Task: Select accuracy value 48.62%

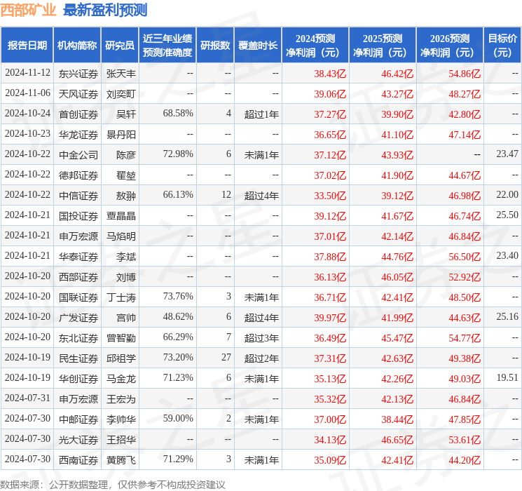Action: (x=178, y=316)
